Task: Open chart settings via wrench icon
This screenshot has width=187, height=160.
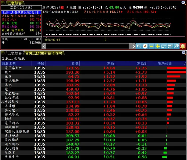Action: (176, 46)
